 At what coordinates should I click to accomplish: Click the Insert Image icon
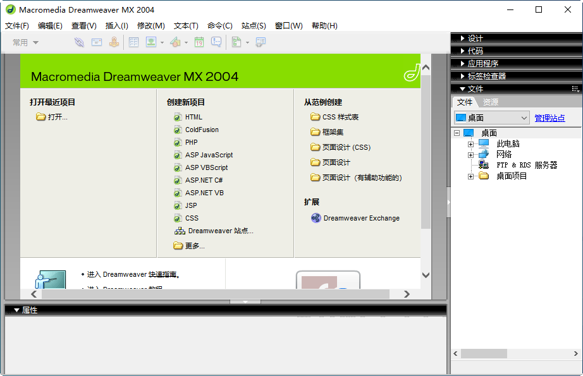pos(151,42)
